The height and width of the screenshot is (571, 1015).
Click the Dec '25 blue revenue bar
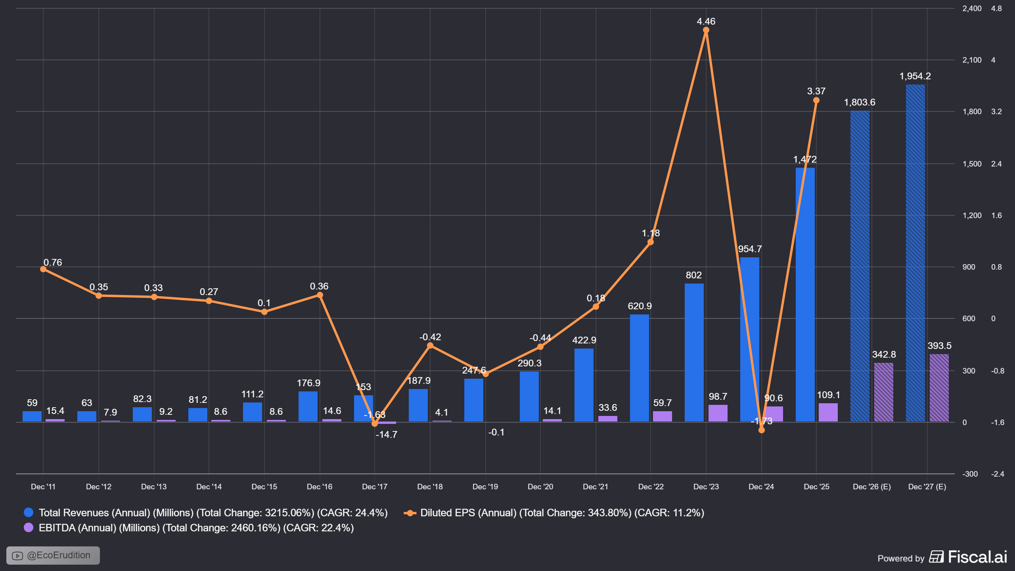click(805, 295)
